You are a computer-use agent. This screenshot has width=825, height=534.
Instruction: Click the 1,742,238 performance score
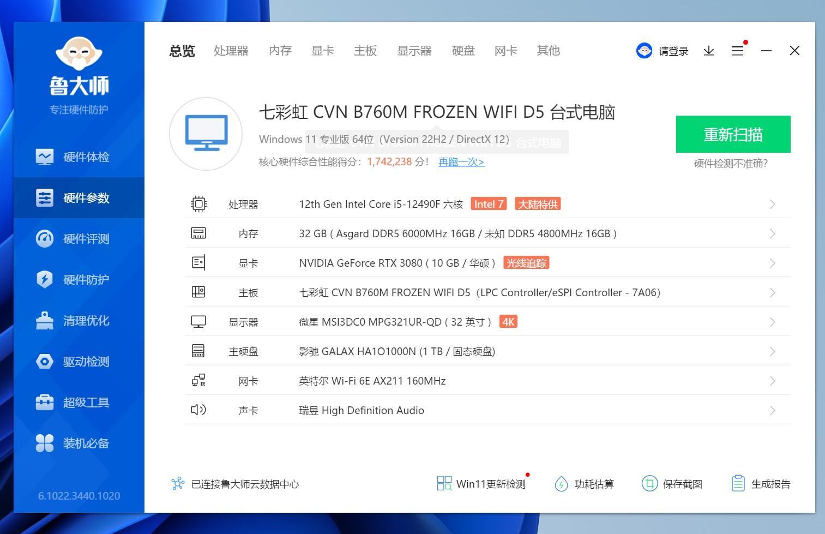click(x=389, y=161)
